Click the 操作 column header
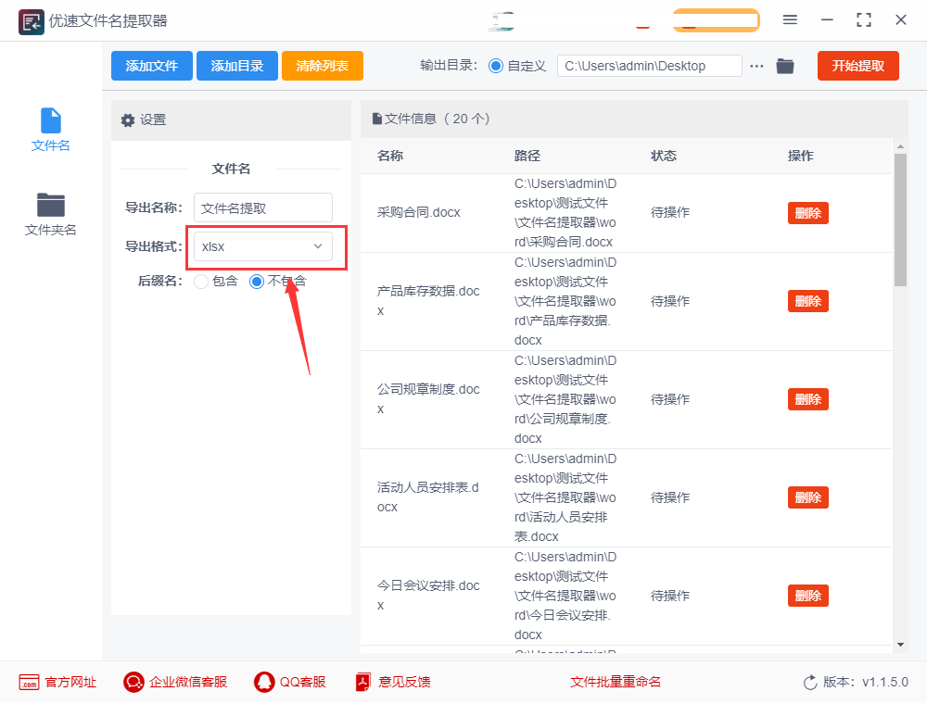Screen dimensions: 927x704 [x=801, y=156]
